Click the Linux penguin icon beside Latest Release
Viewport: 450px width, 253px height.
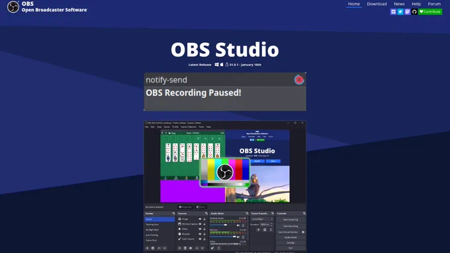pyautogui.click(x=227, y=65)
